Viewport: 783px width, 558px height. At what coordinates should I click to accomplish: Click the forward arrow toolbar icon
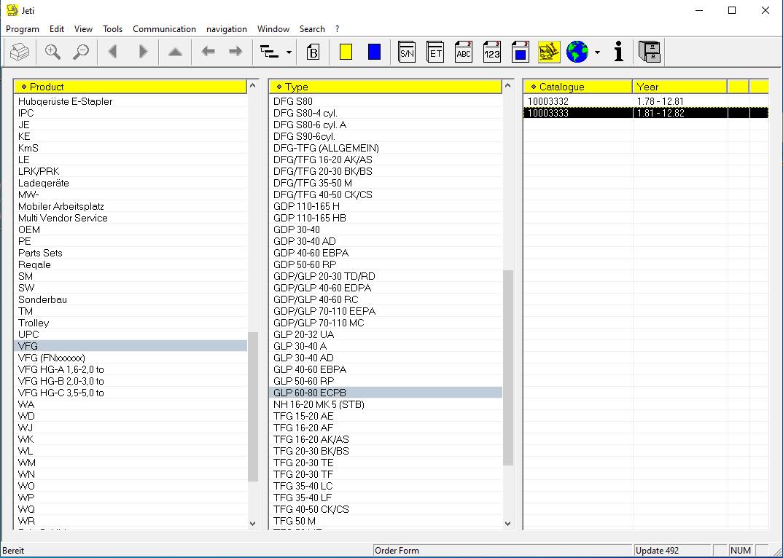[235, 52]
